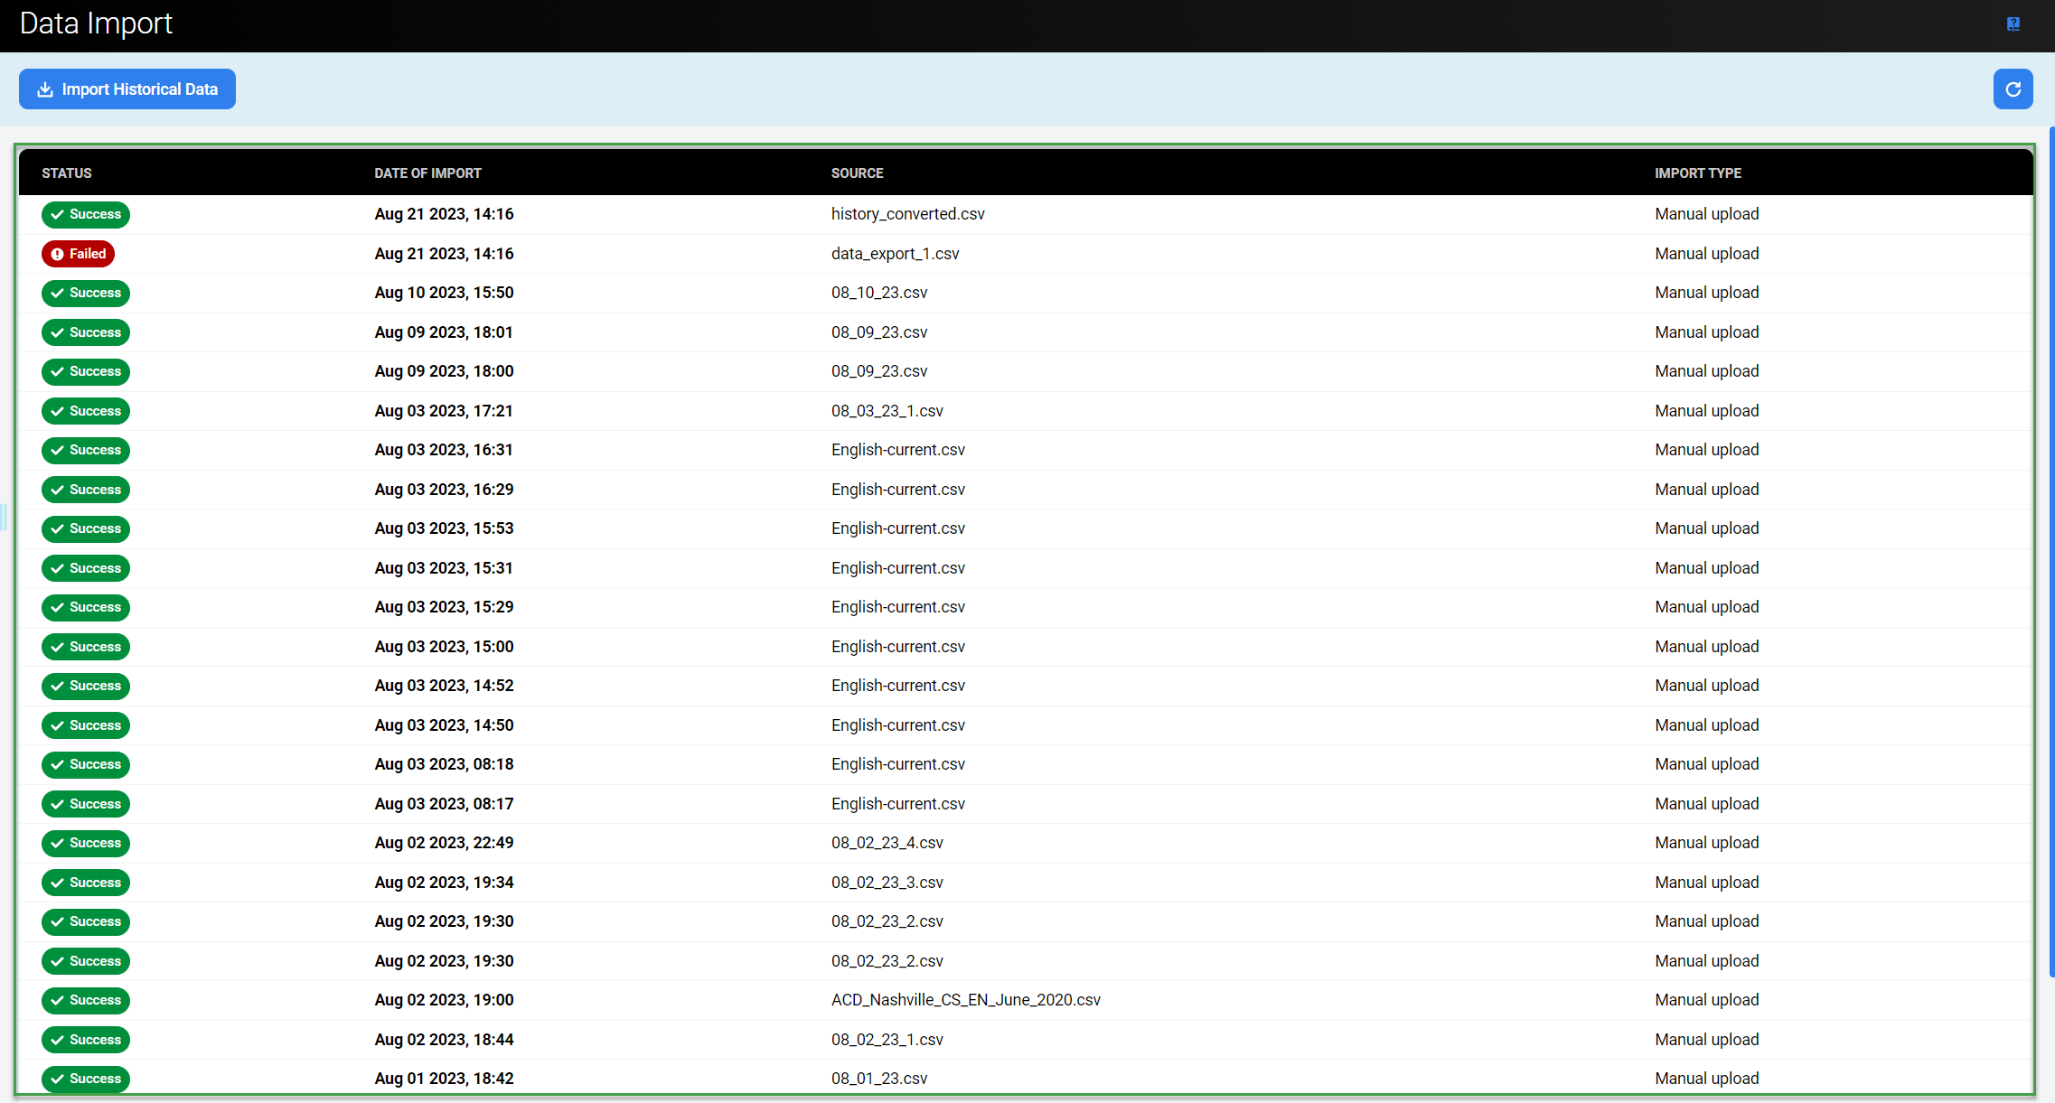The image size is (2055, 1103).
Task: Click the history_converted.csv file name
Action: [x=907, y=214]
